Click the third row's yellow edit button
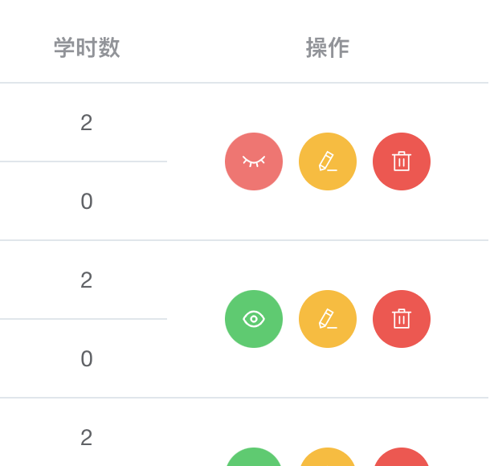Screen dimensions: 490x466 point(328,458)
